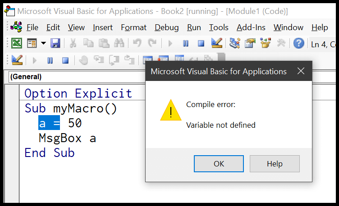This screenshot has width=339, height=206.
Task: Click the Find binoculars icon
Action: click(119, 44)
